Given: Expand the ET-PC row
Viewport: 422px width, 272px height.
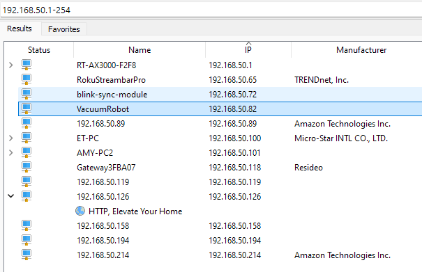Looking at the screenshot, I should 10,138.
